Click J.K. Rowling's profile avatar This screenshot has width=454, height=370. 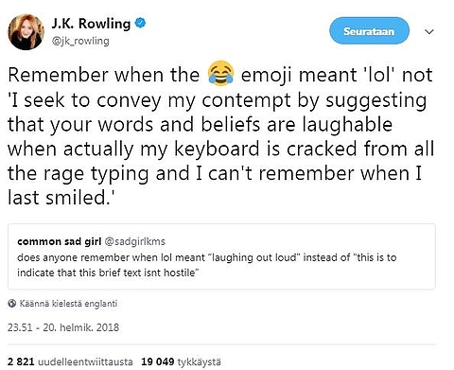pyautogui.click(x=26, y=31)
